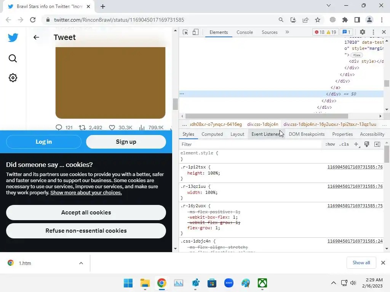Open errors and warnings counter 18 and 19

tap(325, 32)
